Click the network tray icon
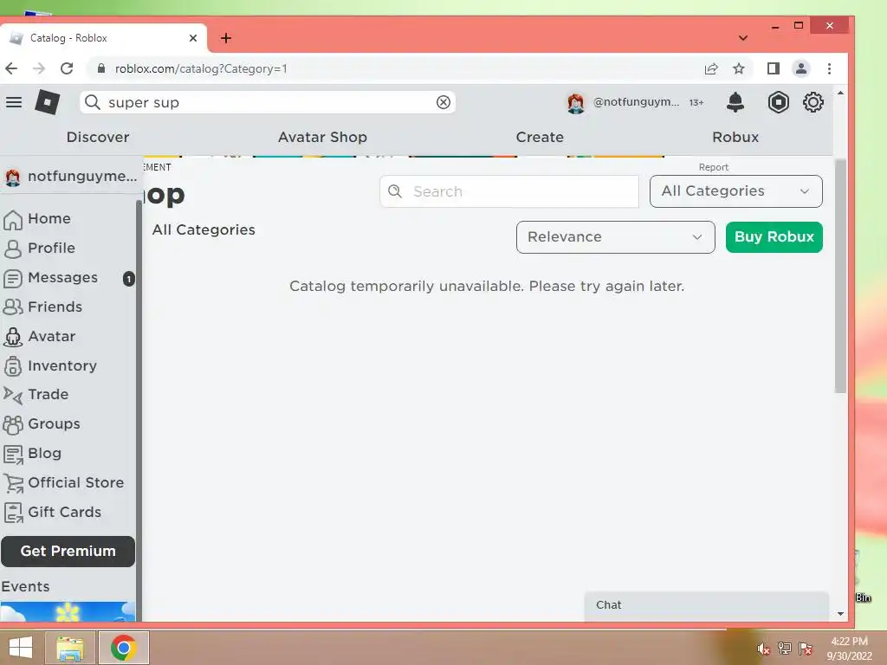Screen dimensions: 887x665 [x=785, y=649]
